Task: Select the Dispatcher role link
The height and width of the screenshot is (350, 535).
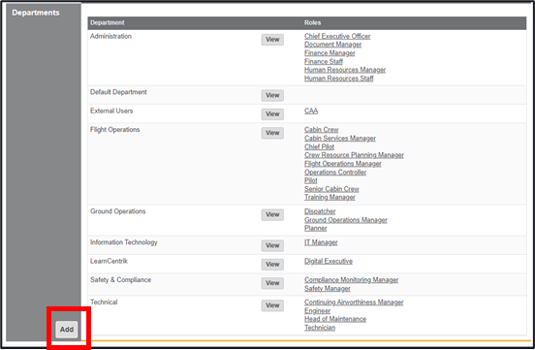Action: coord(320,211)
